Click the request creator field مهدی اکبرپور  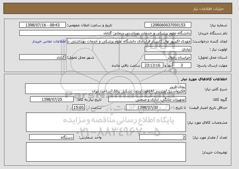(x=129, y=41)
